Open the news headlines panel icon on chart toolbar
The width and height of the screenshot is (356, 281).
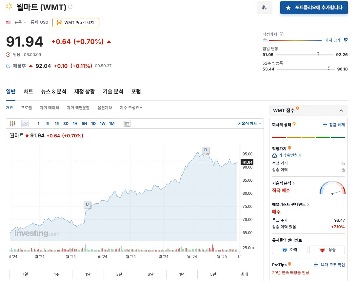(127, 124)
